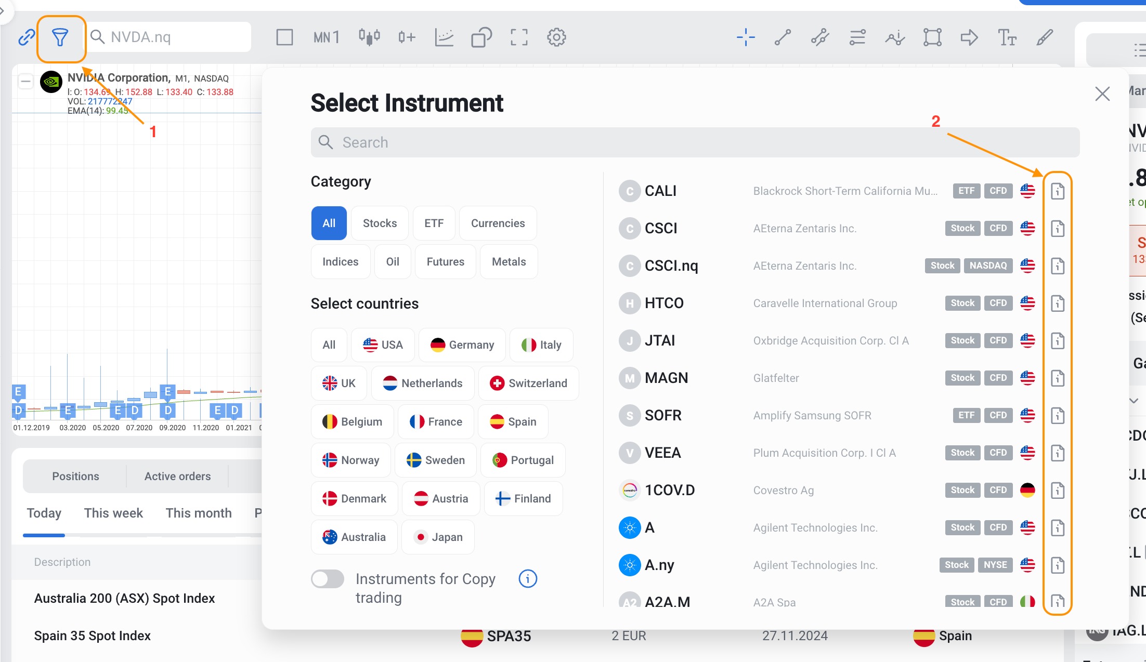This screenshot has width=1146, height=662.
Task: Click the Select Instrument search field
Action: click(x=695, y=142)
